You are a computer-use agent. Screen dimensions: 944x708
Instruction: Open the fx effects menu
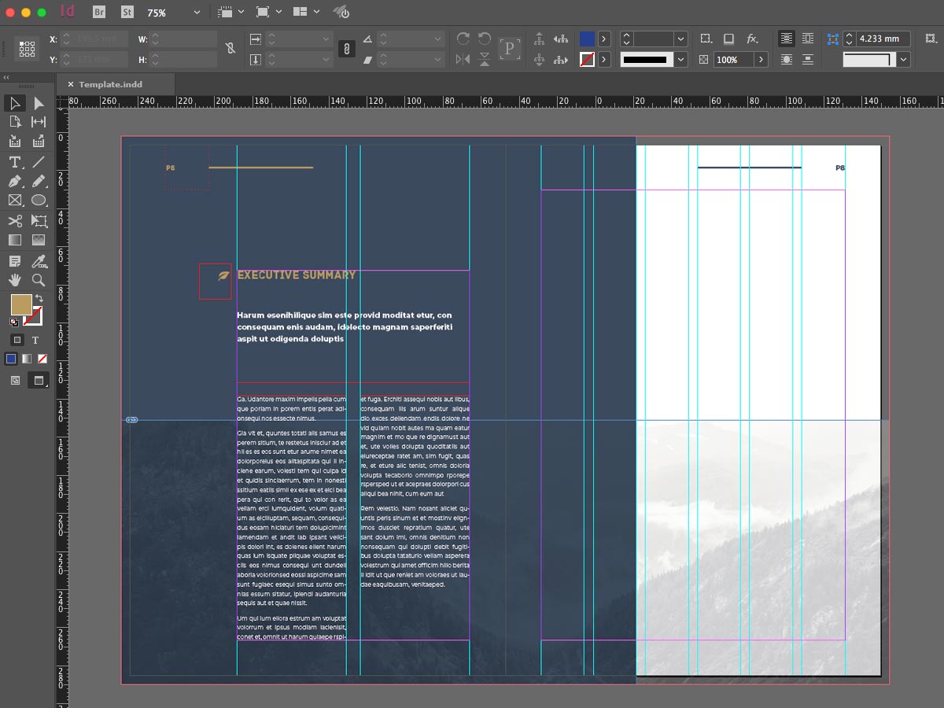click(752, 39)
